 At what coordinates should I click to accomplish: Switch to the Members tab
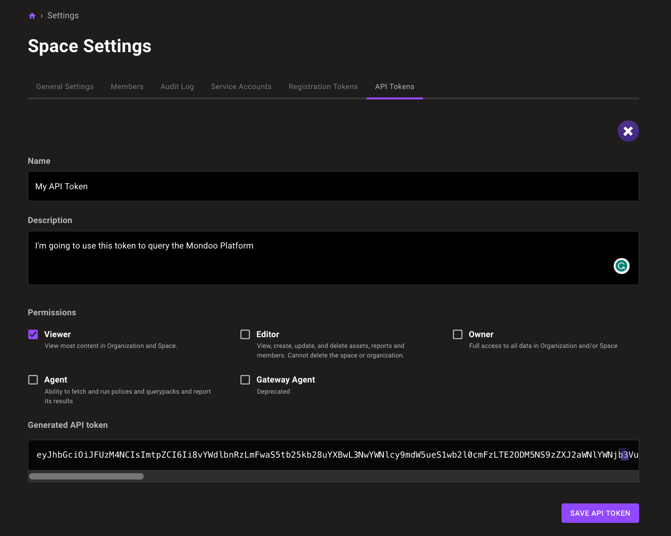point(127,87)
